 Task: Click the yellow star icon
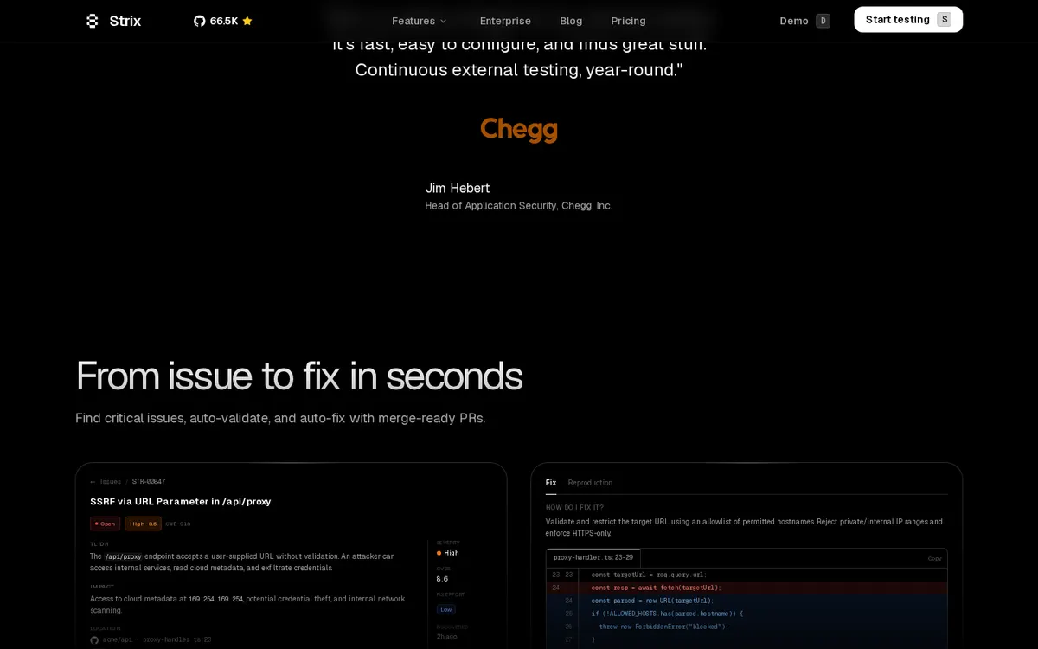pyautogui.click(x=247, y=21)
